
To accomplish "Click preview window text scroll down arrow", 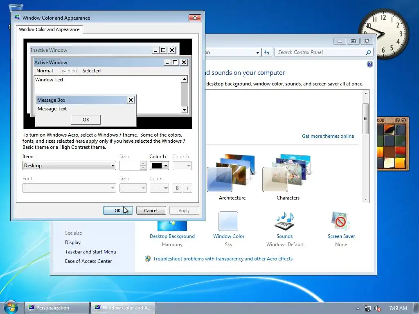I will (184, 110).
